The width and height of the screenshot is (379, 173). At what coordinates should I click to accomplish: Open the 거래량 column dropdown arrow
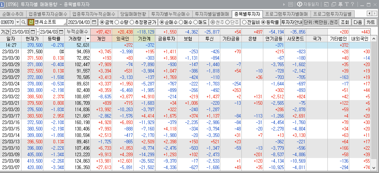pos(88,38)
